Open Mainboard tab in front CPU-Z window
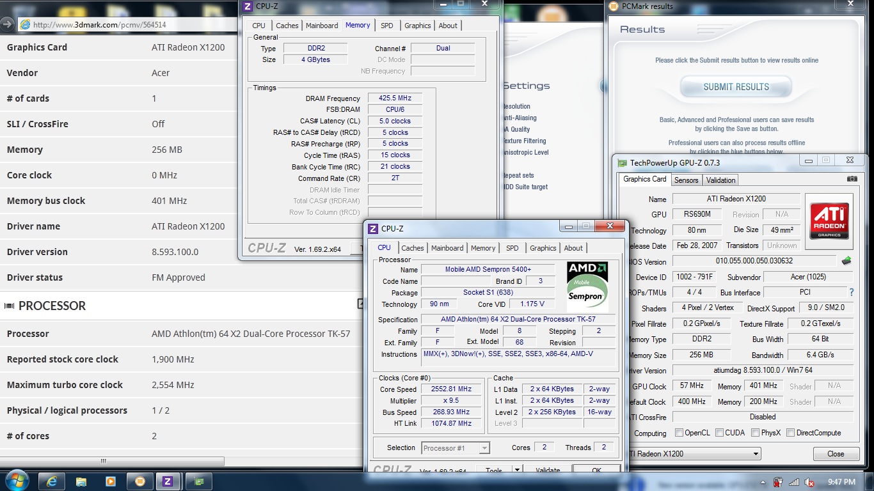Image resolution: width=874 pixels, height=491 pixels. [447, 248]
